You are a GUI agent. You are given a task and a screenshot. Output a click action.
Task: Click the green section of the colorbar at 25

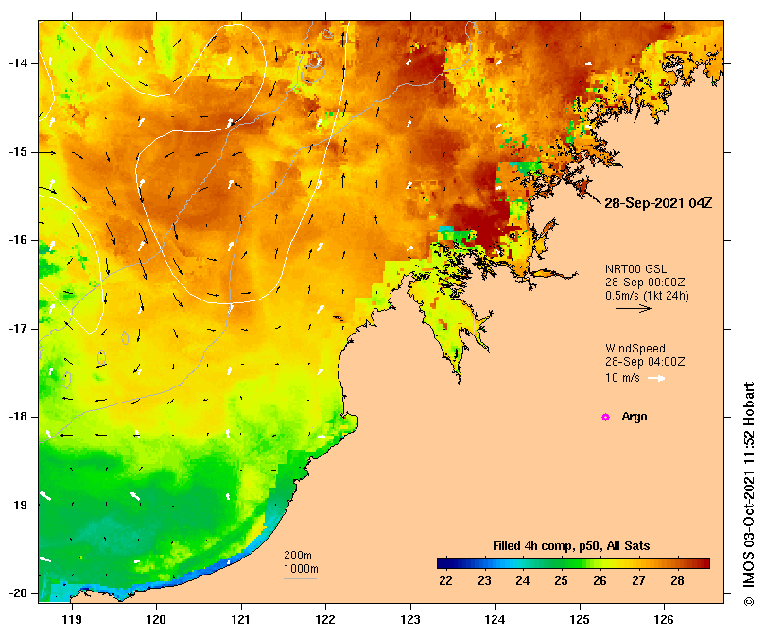[x=561, y=564]
